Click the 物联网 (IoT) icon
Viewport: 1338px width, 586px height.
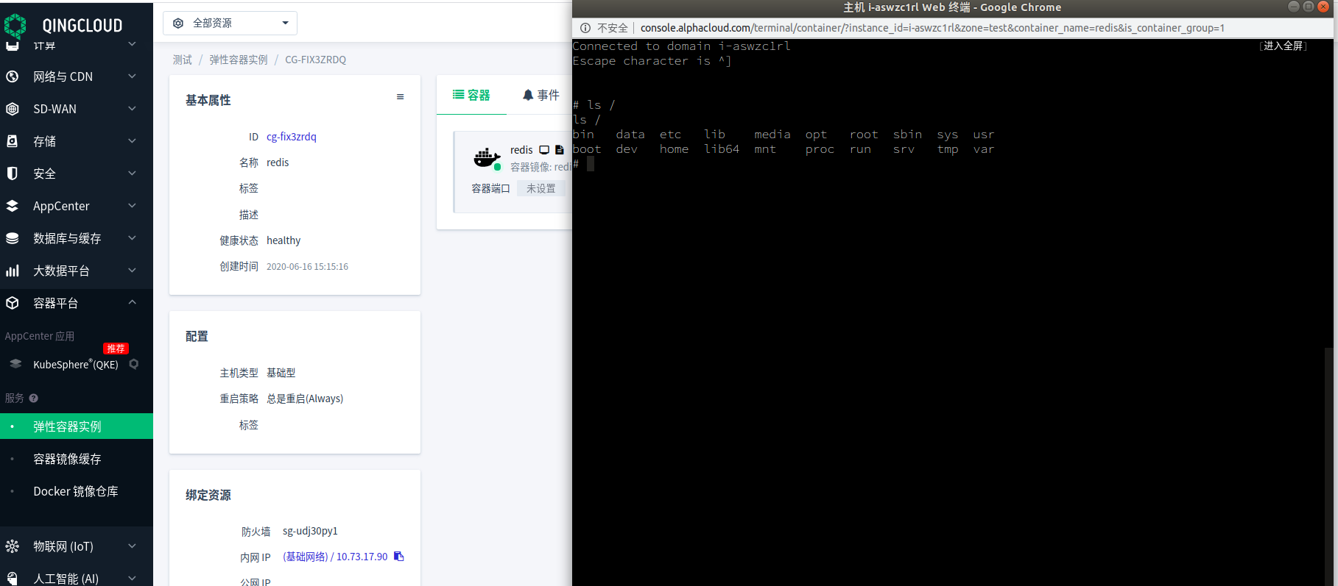[x=13, y=546]
